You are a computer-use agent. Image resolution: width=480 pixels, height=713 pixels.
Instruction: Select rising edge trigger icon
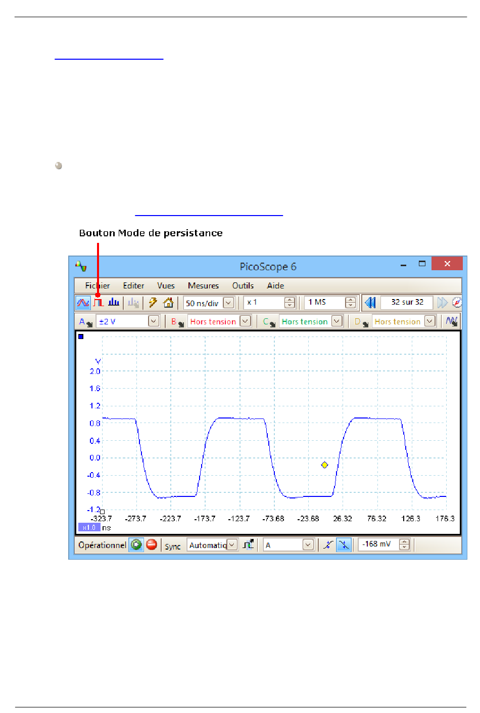328,544
